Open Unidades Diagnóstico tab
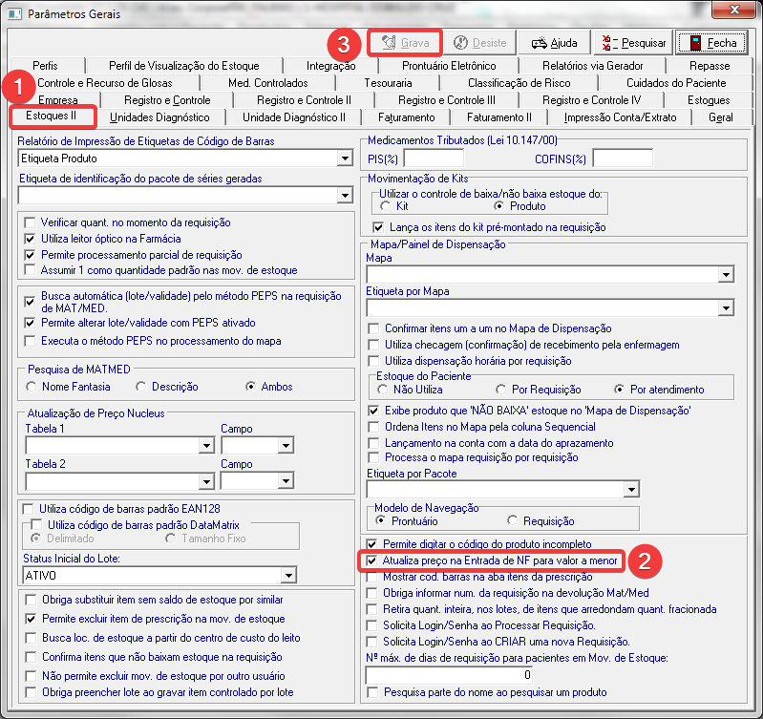The image size is (763, 719). pos(159,117)
